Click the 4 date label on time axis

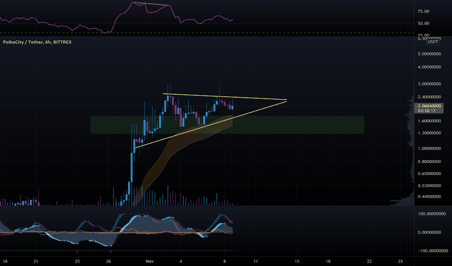181,261
